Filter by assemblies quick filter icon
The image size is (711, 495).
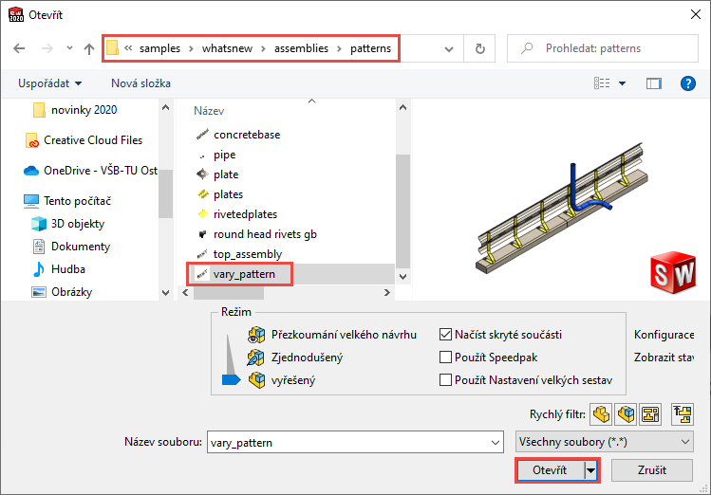pyautogui.click(x=626, y=414)
